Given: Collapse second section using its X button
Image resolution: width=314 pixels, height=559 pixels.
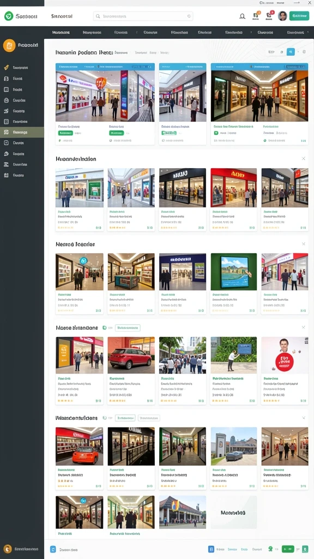Looking at the screenshot, I should [x=303, y=158].
